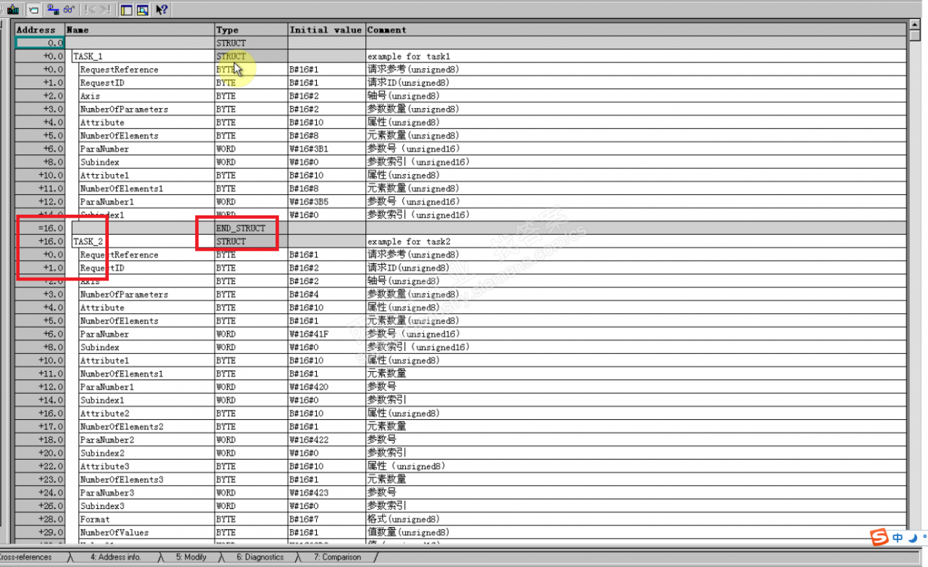Select the row address +29.0
Viewport: 928px width, 567px height.
tap(40, 533)
